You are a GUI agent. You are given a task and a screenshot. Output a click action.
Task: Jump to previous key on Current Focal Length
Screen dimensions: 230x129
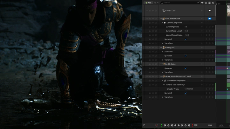coord(207,31)
